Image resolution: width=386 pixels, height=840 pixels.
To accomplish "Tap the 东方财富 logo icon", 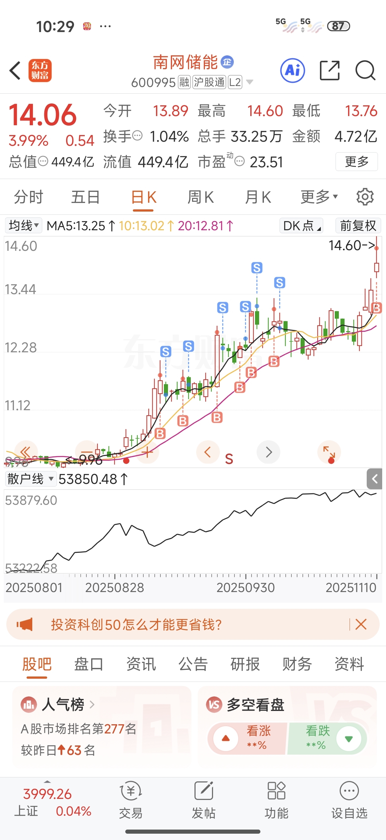I will [x=40, y=71].
